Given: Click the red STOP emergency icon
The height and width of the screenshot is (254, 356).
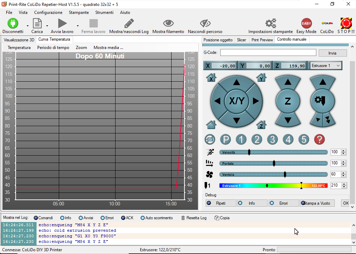Looking at the screenshot, I should click(x=346, y=24).
